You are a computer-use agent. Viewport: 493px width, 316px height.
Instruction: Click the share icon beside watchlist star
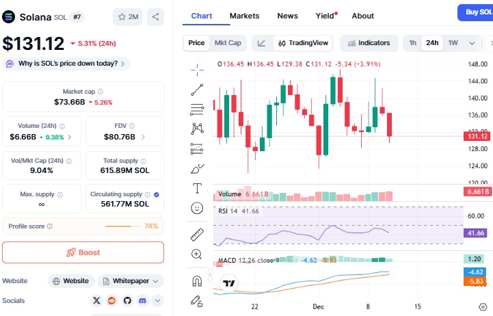click(155, 16)
